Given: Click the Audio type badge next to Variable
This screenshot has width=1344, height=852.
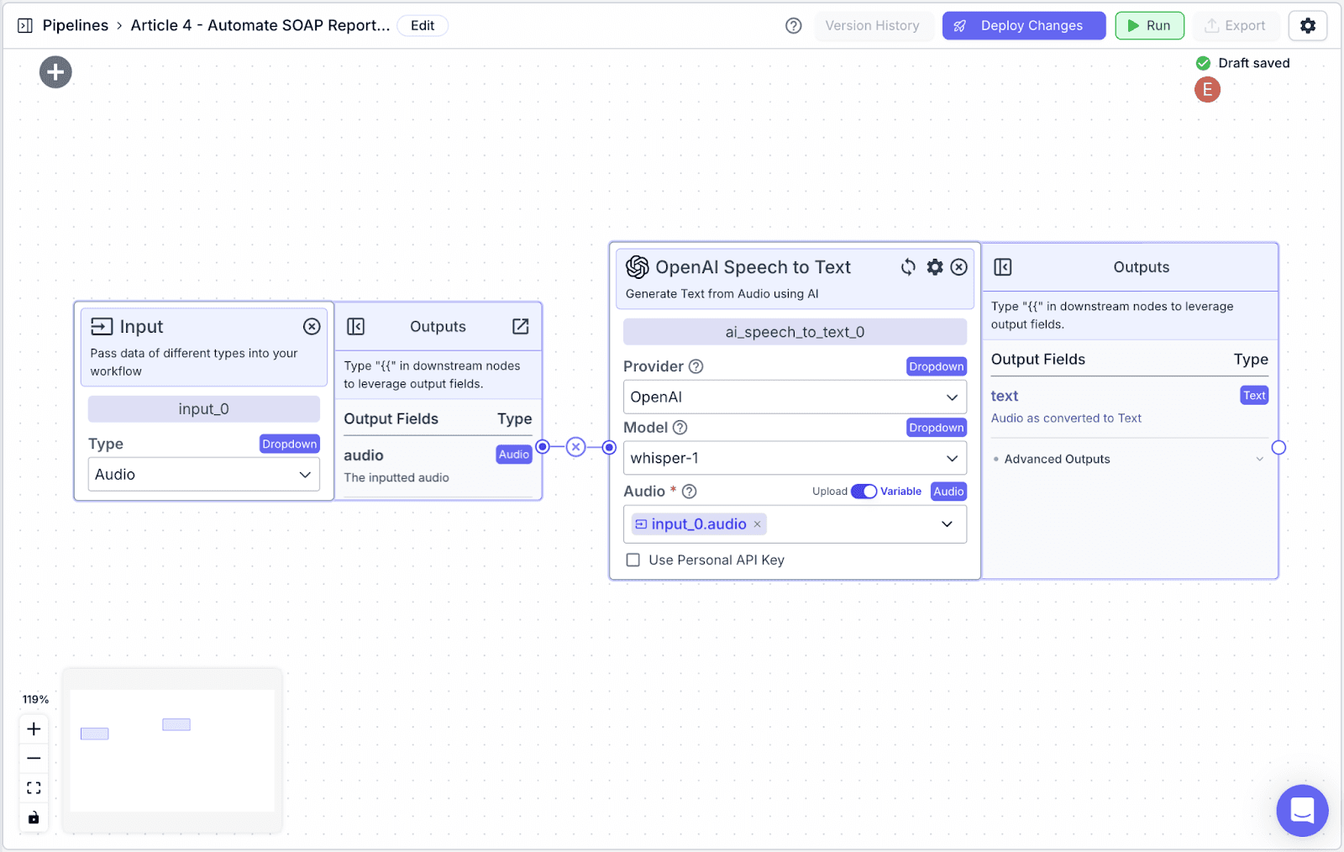Looking at the screenshot, I should [x=948, y=492].
